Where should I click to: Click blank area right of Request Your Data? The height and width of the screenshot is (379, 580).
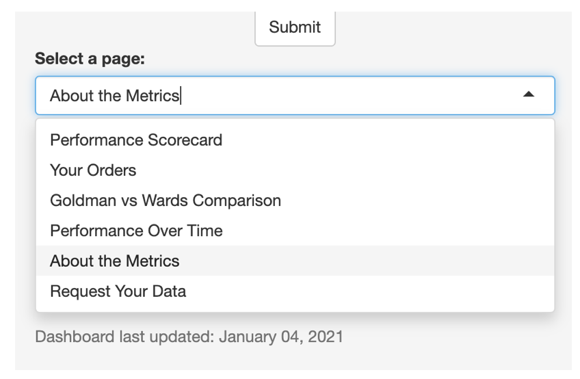tap(370, 291)
